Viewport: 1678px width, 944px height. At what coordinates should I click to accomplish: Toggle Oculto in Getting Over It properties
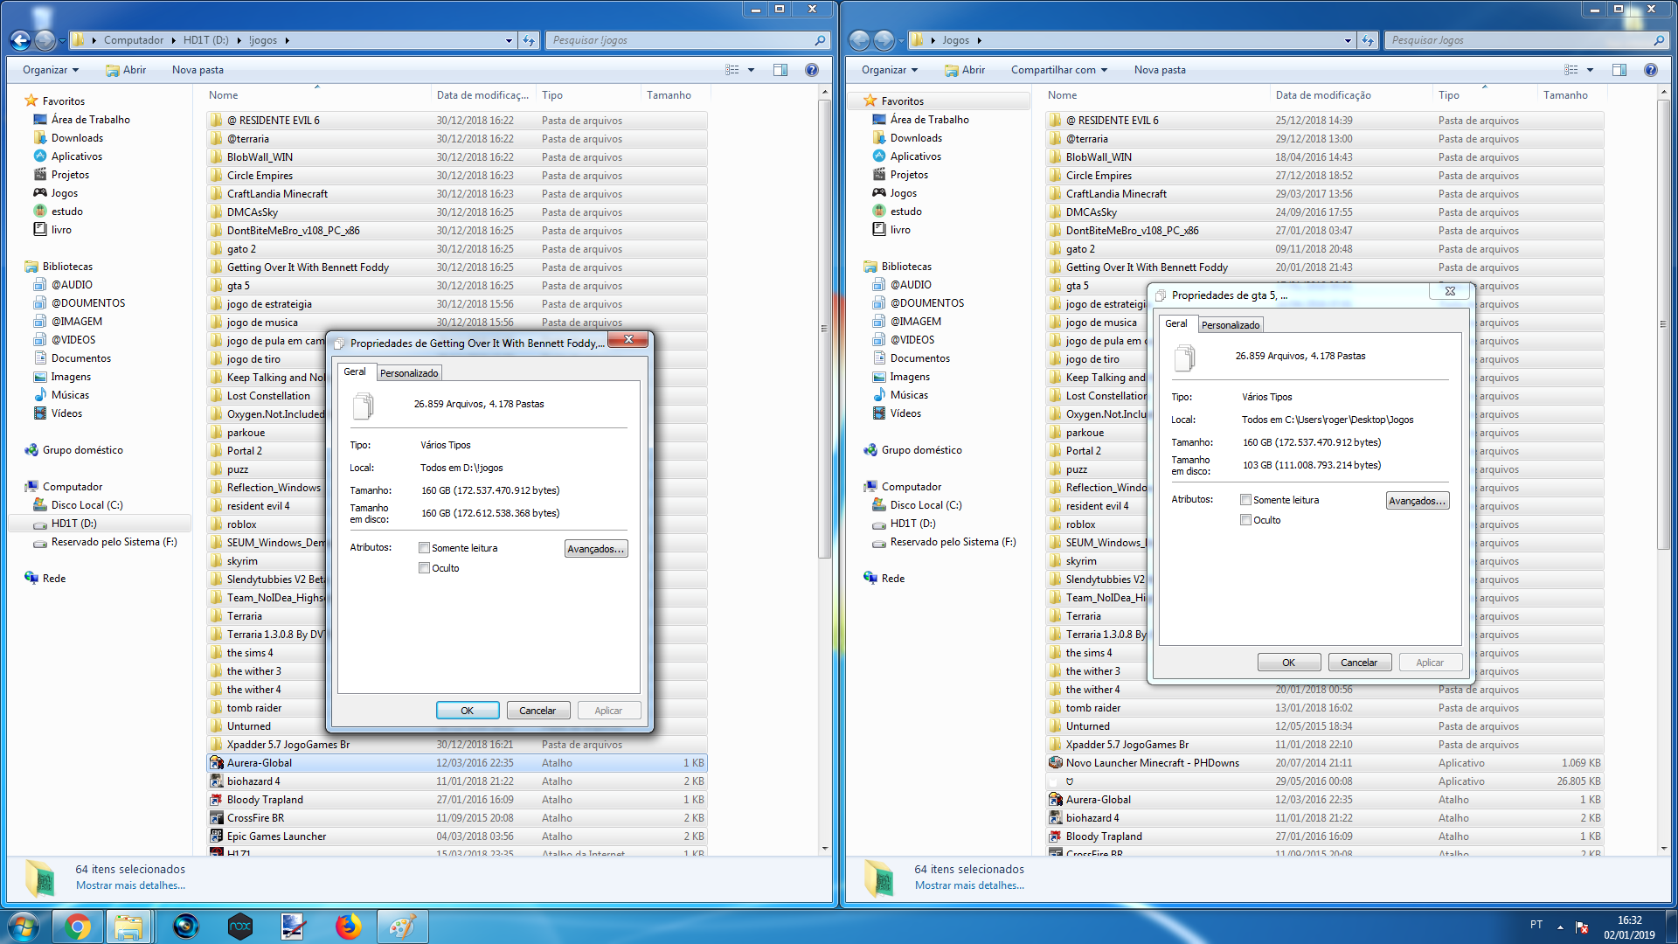[x=424, y=568]
